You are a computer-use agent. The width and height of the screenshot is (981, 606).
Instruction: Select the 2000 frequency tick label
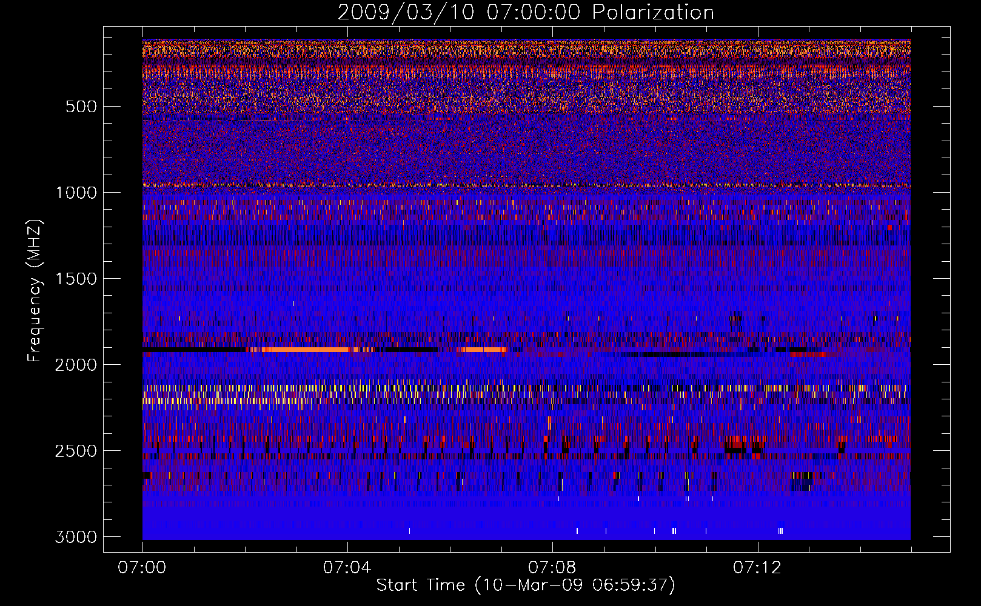(x=76, y=365)
